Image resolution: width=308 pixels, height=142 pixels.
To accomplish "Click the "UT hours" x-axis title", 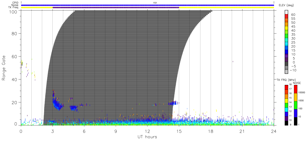I will tap(147, 137).
